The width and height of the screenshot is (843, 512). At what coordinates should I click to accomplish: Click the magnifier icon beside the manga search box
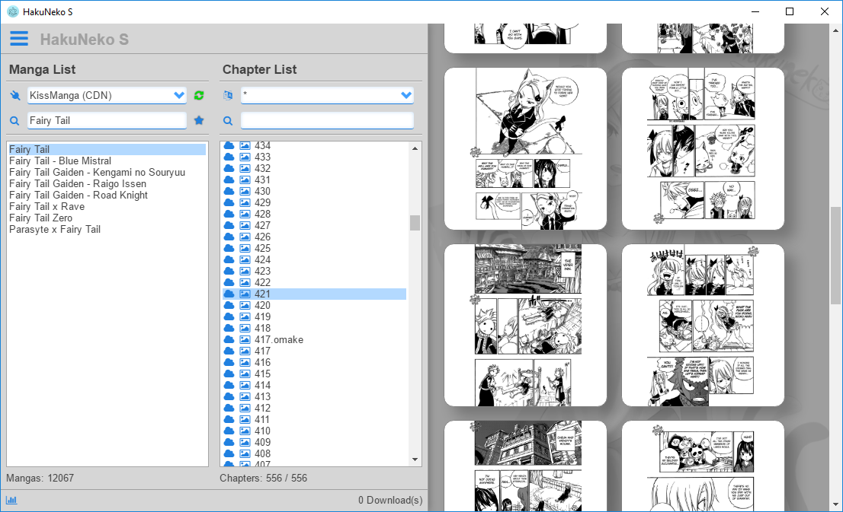pos(13,120)
